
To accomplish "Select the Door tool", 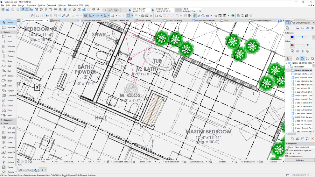I will [x=8, y=41].
